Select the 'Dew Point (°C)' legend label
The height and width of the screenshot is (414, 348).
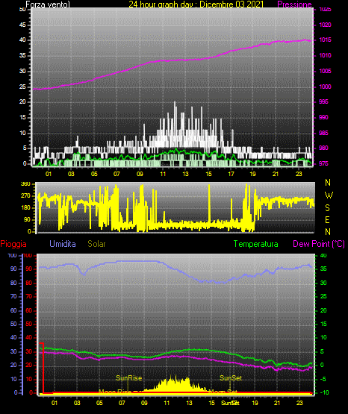tap(319, 244)
